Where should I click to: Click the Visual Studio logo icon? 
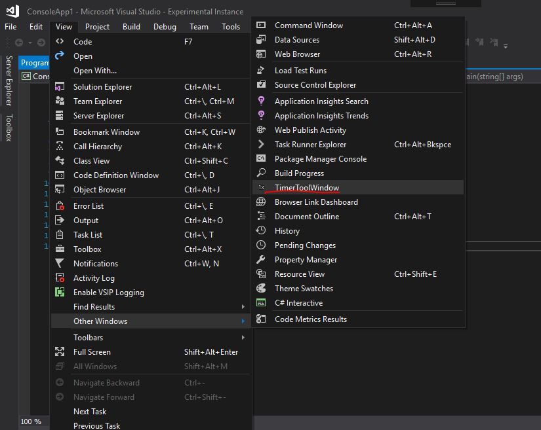click(12, 11)
